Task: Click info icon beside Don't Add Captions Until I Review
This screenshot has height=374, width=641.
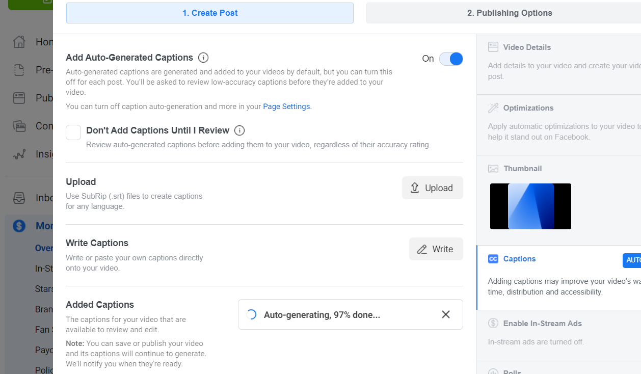Action: tap(239, 130)
